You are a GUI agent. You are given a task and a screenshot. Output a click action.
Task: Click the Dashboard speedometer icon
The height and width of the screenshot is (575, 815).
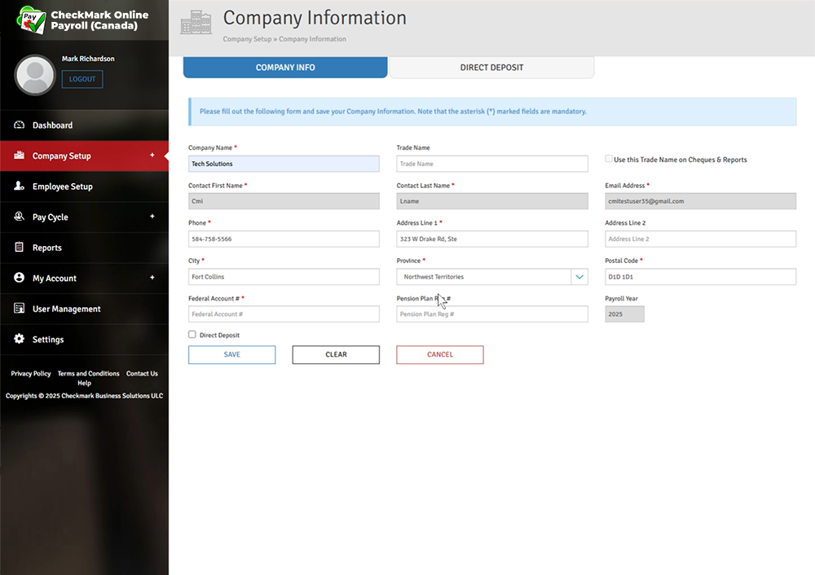19,125
